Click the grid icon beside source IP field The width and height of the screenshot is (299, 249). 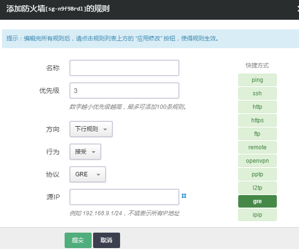point(184,196)
